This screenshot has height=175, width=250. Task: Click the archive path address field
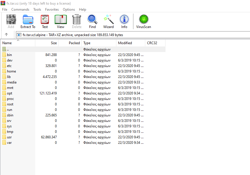coord(133,35)
